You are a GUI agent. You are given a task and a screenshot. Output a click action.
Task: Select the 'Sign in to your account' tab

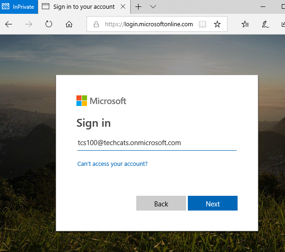[84, 7]
